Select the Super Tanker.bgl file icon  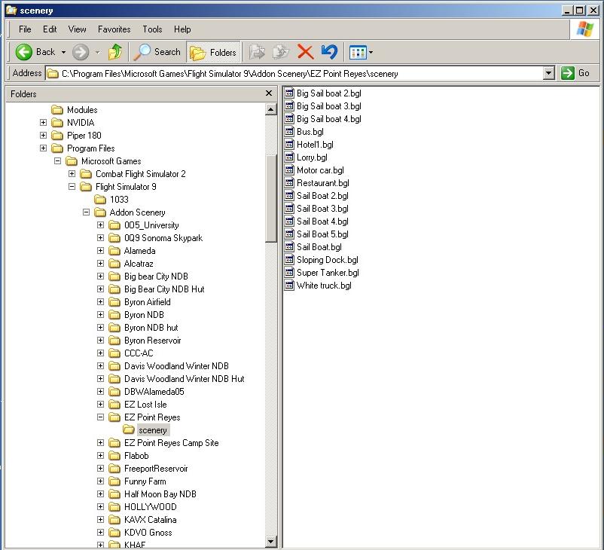(x=289, y=273)
